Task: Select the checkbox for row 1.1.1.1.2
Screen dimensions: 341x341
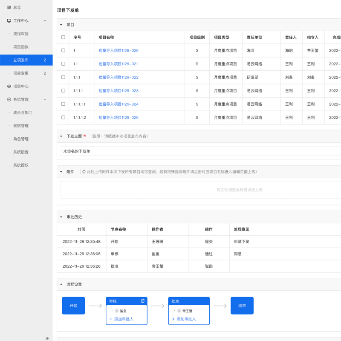Action: pyautogui.click(x=63, y=117)
